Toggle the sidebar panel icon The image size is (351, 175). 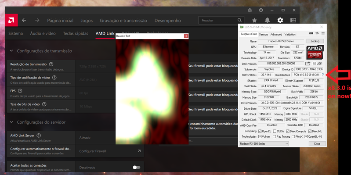[293, 20]
